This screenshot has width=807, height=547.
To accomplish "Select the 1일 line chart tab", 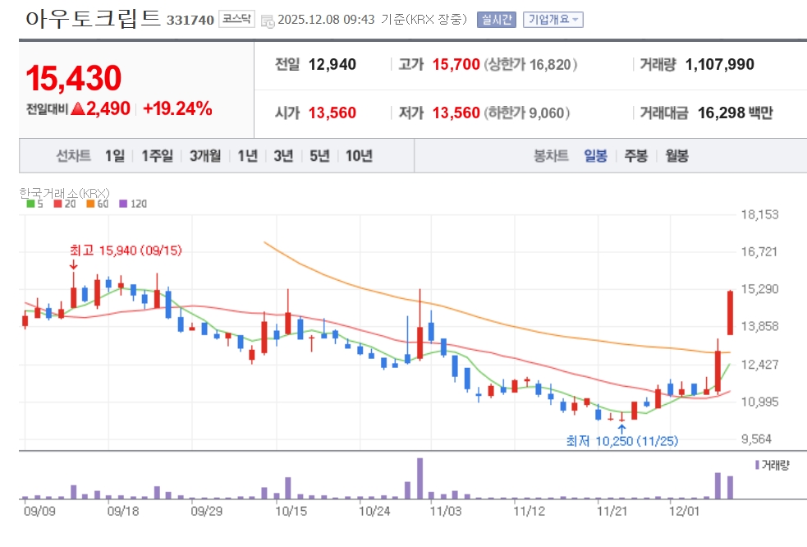I will [115, 155].
